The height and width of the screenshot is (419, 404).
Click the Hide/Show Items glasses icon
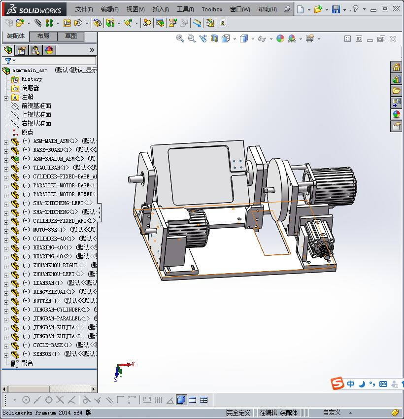tap(262, 39)
